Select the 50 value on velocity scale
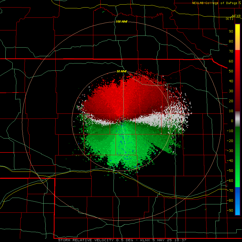Screen dimensions: 242x242 click(231, 71)
